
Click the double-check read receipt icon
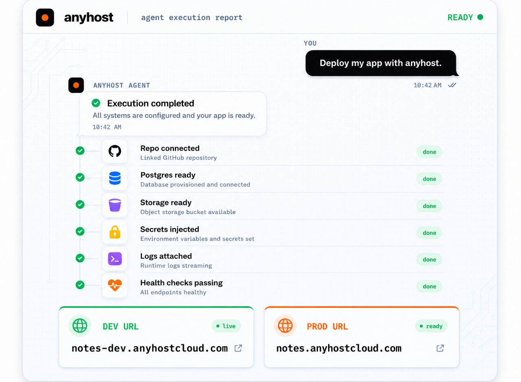(452, 85)
